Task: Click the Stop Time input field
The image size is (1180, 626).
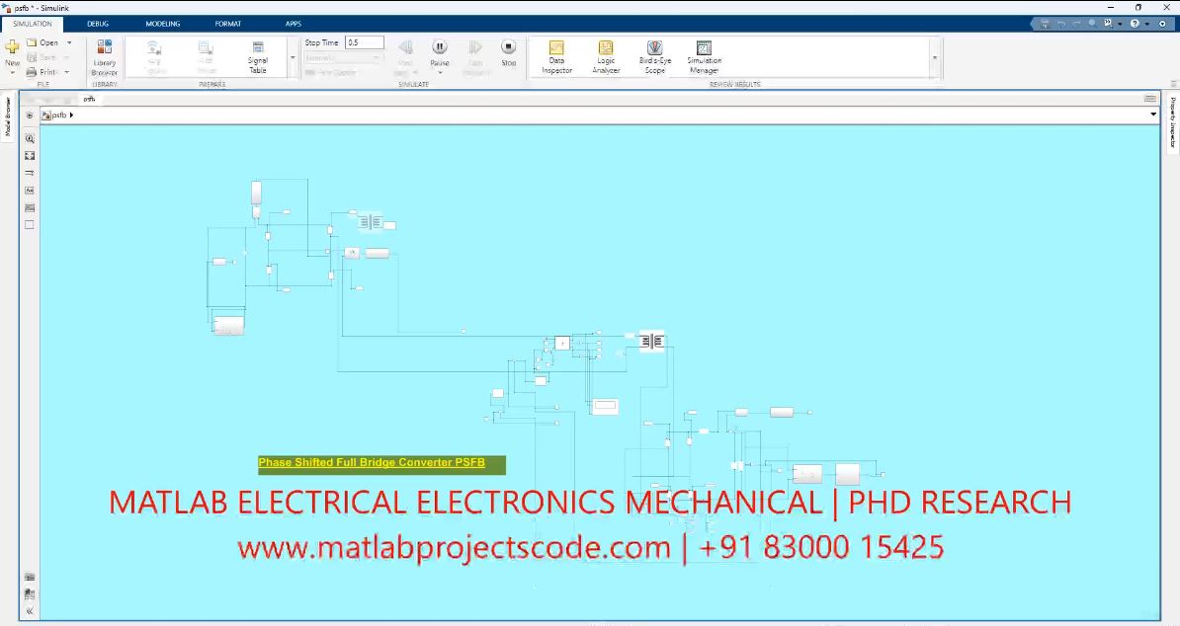Action: click(x=365, y=42)
